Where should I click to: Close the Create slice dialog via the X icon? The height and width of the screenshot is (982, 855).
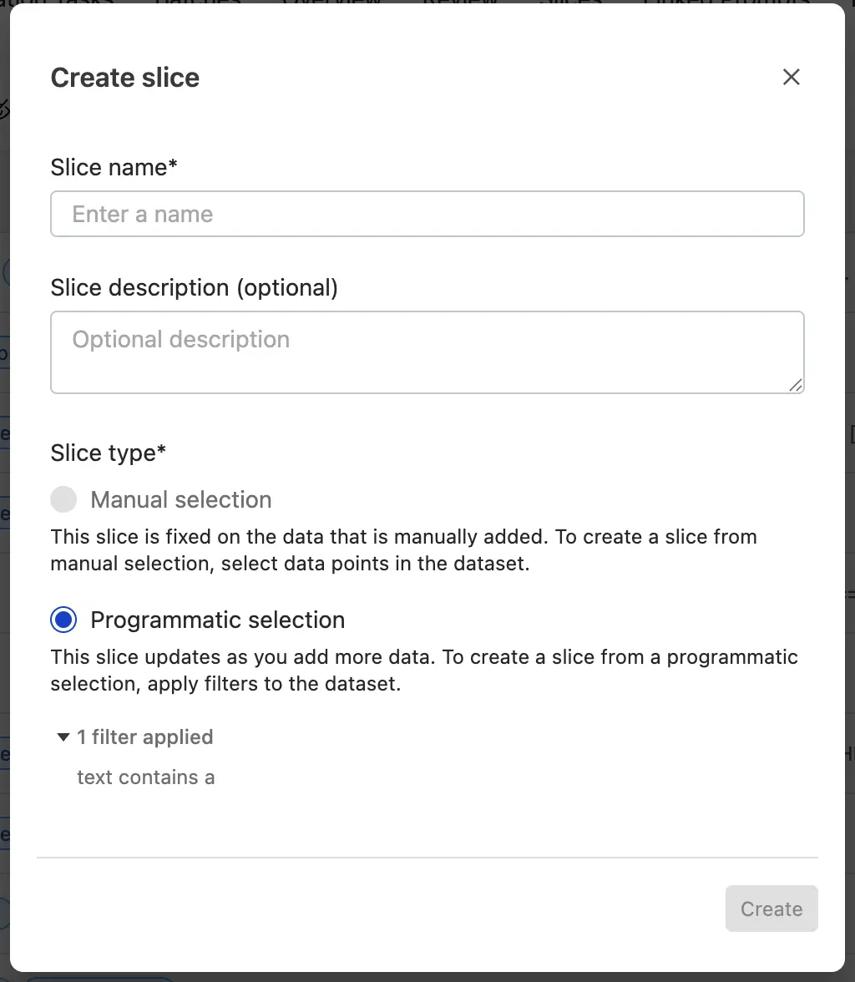click(x=791, y=76)
